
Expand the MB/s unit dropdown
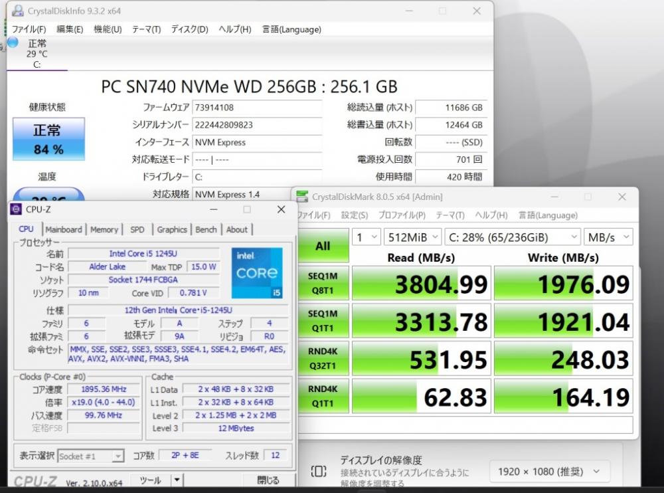coord(608,237)
